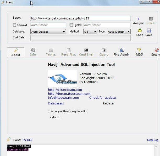Click the Copyright 2009-2011 text
Image resolution: width=160 pixels, height=156 pixels.
click(97, 78)
